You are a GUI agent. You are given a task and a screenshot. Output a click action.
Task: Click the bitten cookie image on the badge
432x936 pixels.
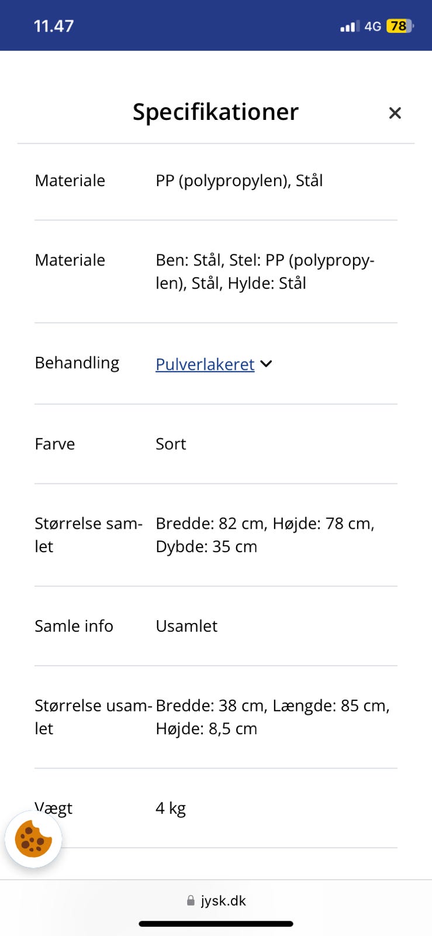point(33,839)
